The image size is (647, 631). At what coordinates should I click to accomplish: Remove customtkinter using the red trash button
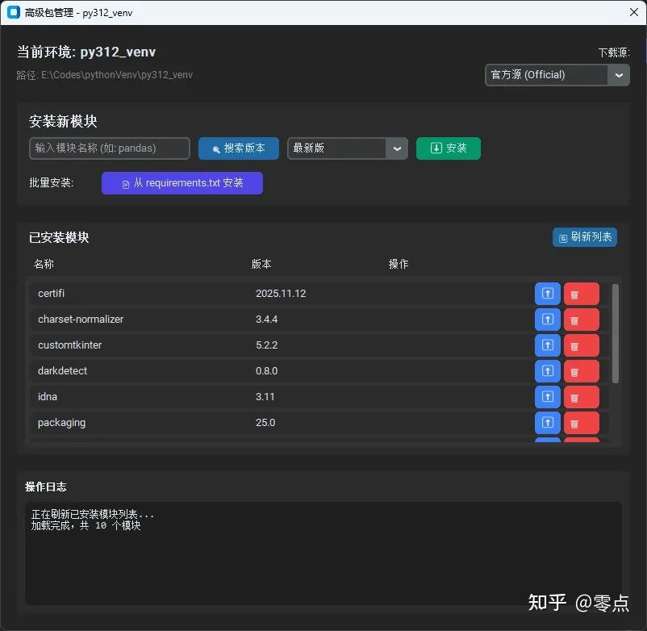581,346
